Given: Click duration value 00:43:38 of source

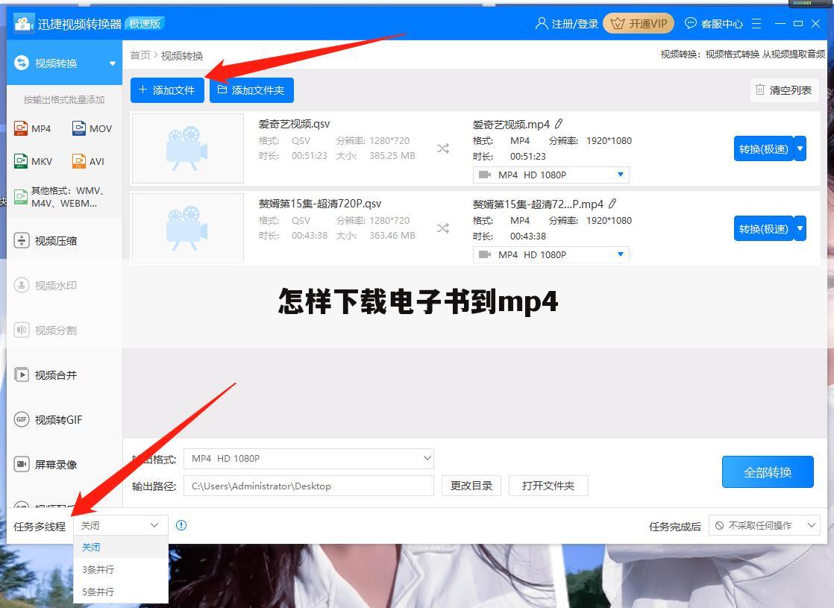Looking at the screenshot, I should pyautogui.click(x=309, y=236).
